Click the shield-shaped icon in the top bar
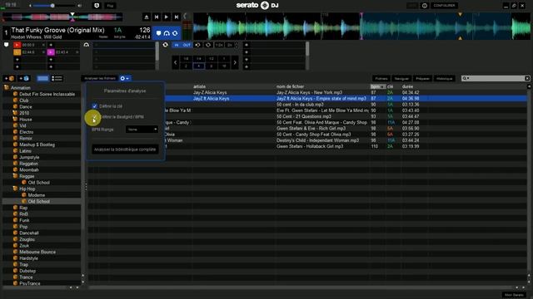 pos(97,6)
